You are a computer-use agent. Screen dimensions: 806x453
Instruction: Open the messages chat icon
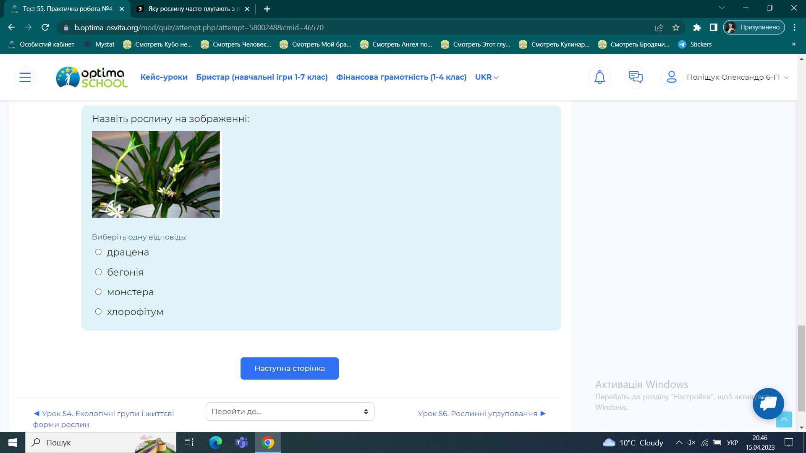[x=636, y=77]
